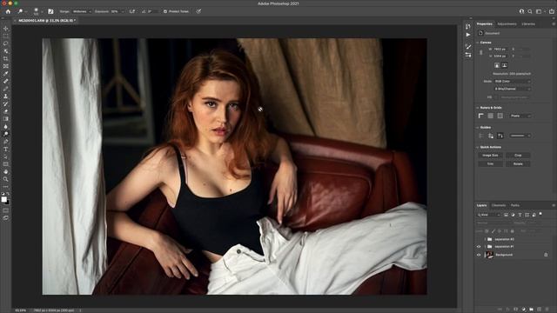Select the Frame tool
557x313 pixels.
(x=6, y=66)
